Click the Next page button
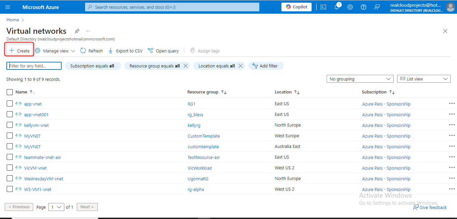Screen dimensions: 457x219 pos(87,207)
